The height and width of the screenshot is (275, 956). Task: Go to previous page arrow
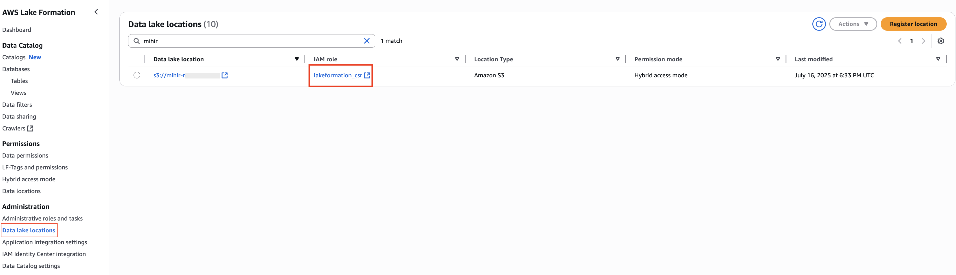900,41
